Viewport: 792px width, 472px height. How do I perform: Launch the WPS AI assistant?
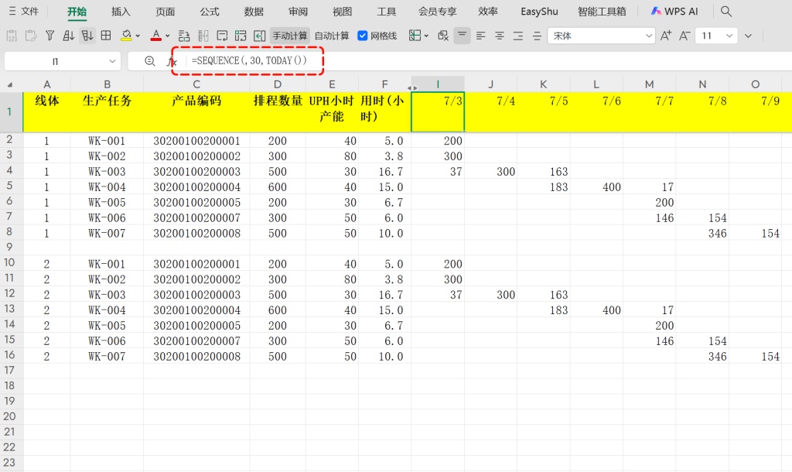tap(674, 11)
